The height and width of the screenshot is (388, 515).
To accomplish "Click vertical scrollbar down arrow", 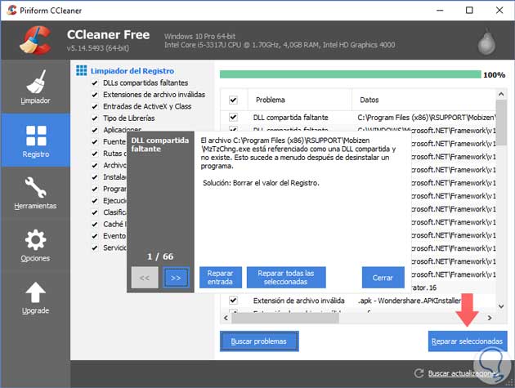I will pyautogui.click(x=501, y=306).
